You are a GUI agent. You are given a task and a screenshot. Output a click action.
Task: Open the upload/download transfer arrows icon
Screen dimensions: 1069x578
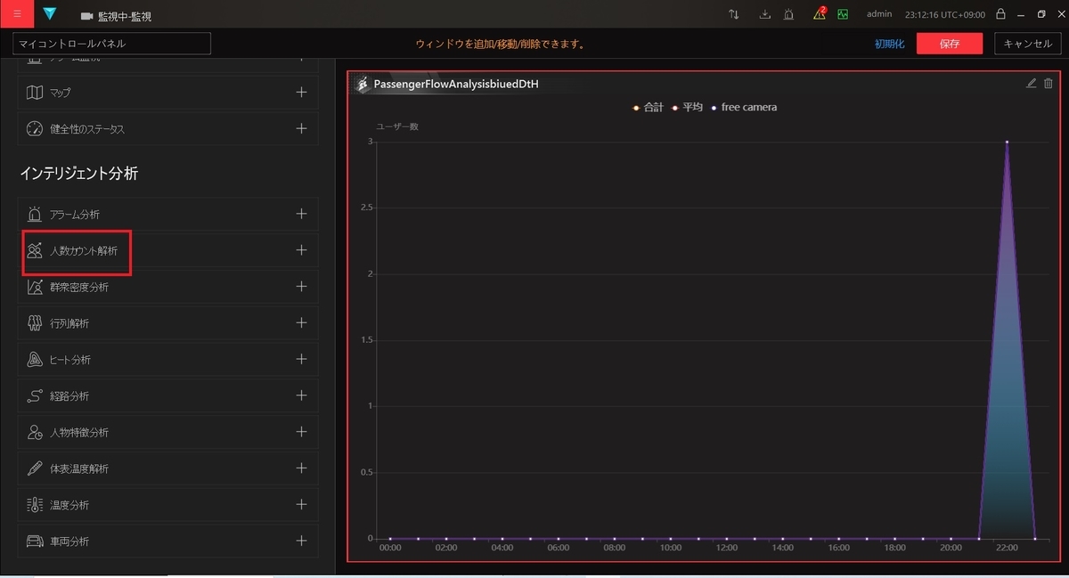point(734,14)
